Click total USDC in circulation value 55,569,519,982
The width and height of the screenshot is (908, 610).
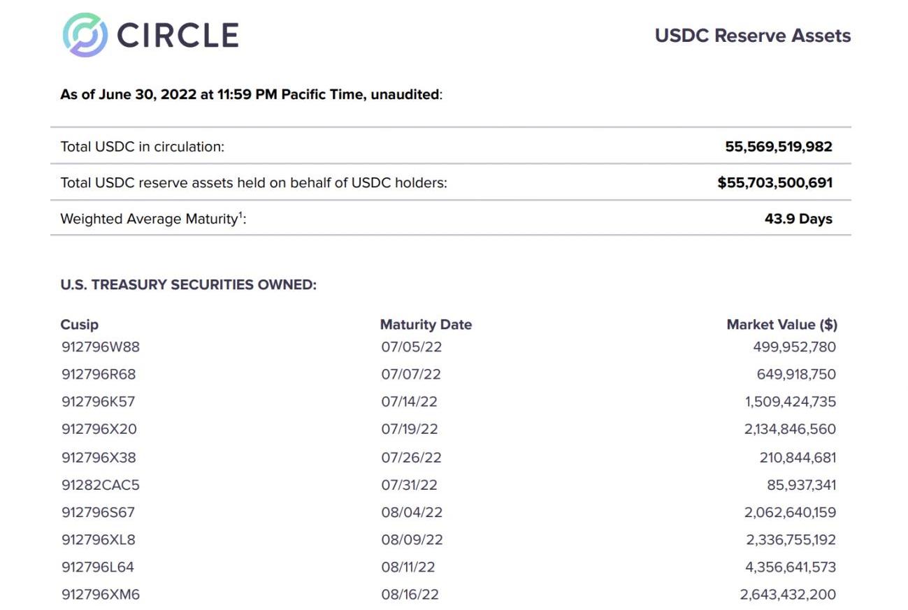coord(779,147)
